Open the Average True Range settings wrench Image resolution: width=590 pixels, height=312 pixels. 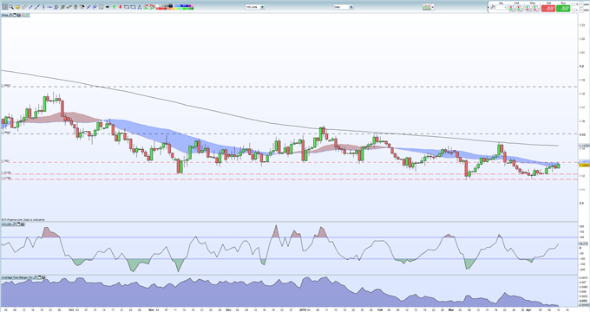pyautogui.click(x=35, y=277)
